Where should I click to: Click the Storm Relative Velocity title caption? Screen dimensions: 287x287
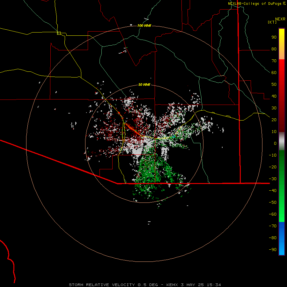point(145,285)
